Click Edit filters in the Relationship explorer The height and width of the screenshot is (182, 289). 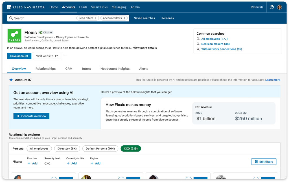[x=264, y=161]
